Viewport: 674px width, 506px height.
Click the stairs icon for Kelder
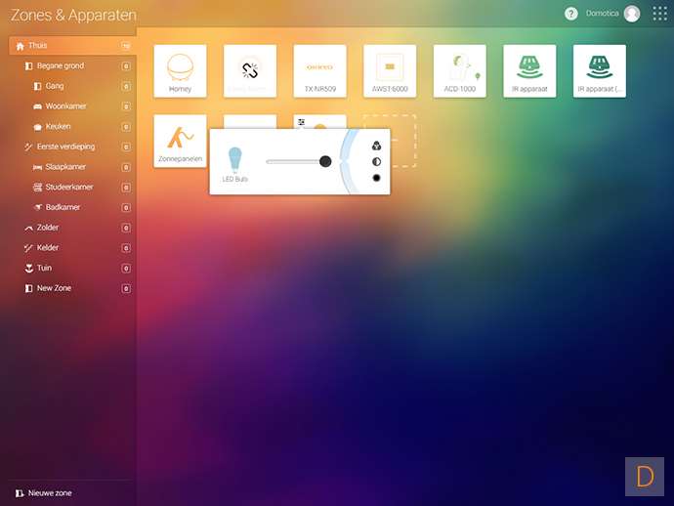coord(28,248)
